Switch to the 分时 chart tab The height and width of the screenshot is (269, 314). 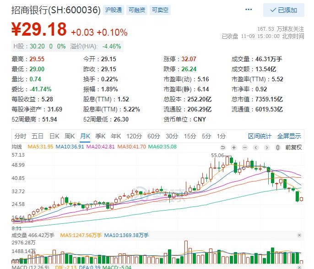click(x=20, y=136)
